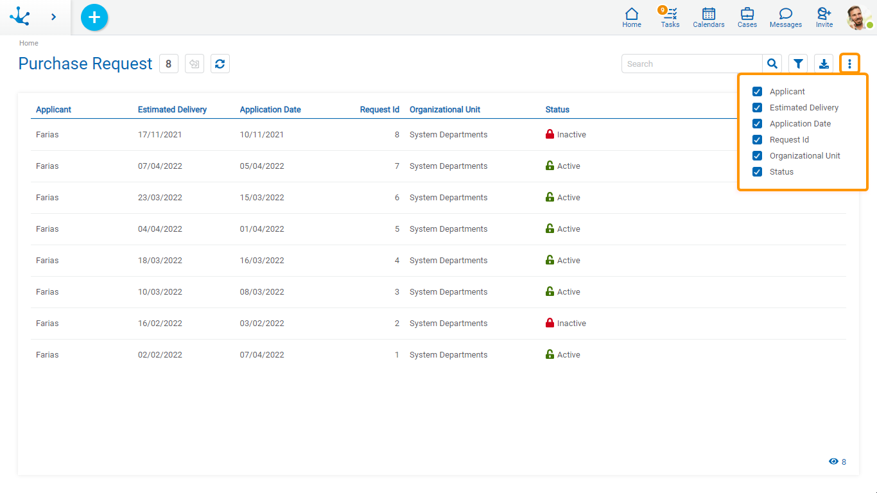Select application date 08/03/2022 cell
This screenshot has width=877, height=493.
click(262, 292)
